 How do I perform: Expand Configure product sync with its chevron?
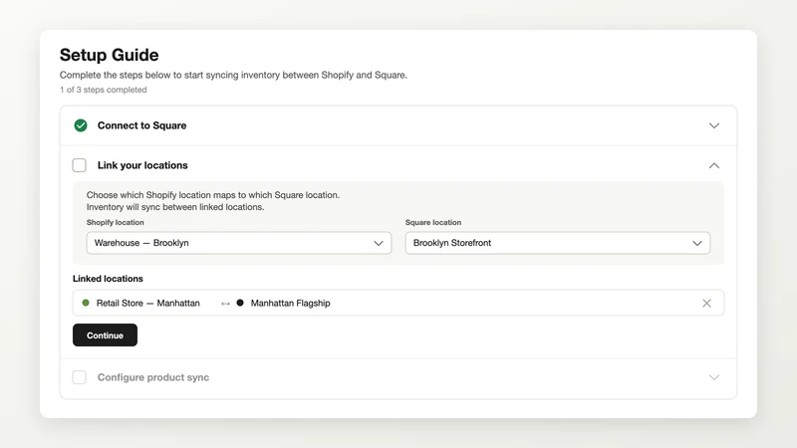714,377
